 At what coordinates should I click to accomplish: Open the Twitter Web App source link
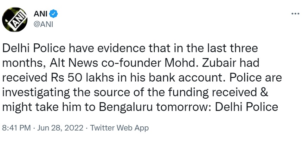pos(120,128)
